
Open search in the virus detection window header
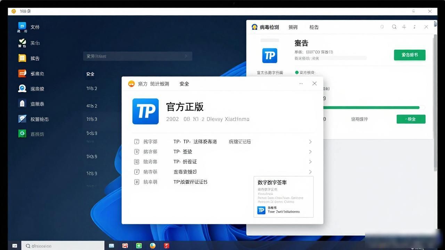[x=394, y=27]
